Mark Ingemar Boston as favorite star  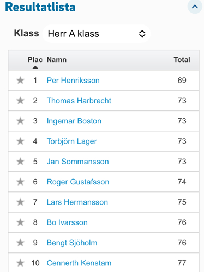(x=20, y=121)
